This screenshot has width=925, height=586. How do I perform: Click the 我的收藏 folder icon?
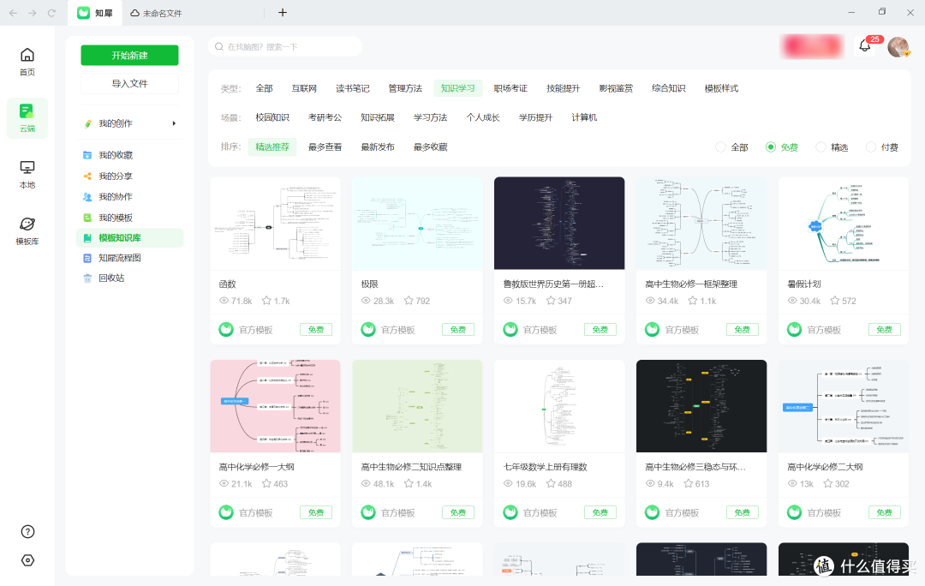pyautogui.click(x=87, y=155)
